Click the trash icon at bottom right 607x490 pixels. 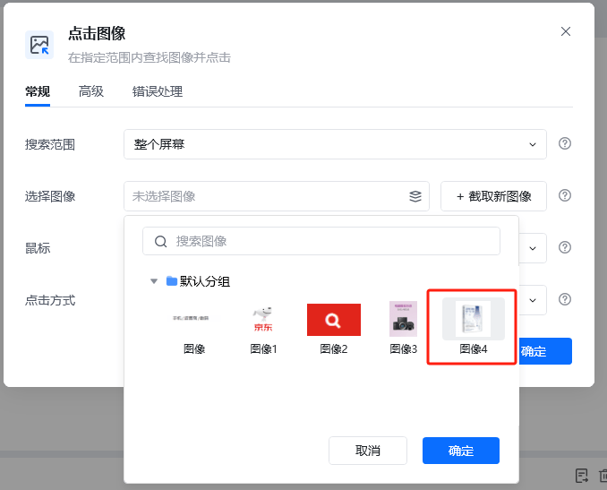603,476
